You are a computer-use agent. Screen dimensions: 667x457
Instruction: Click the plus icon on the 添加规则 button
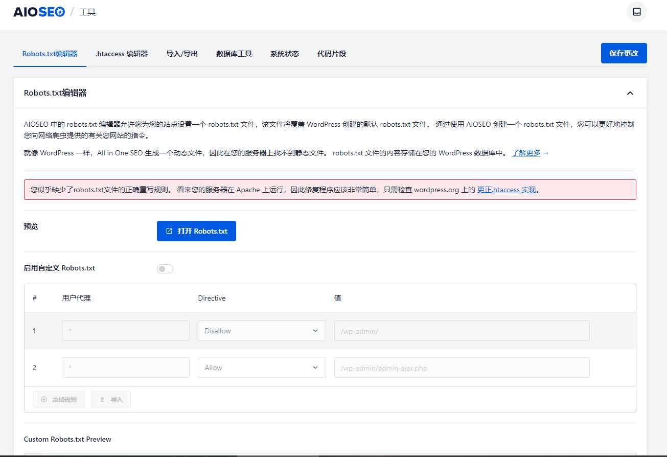point(44,399)
